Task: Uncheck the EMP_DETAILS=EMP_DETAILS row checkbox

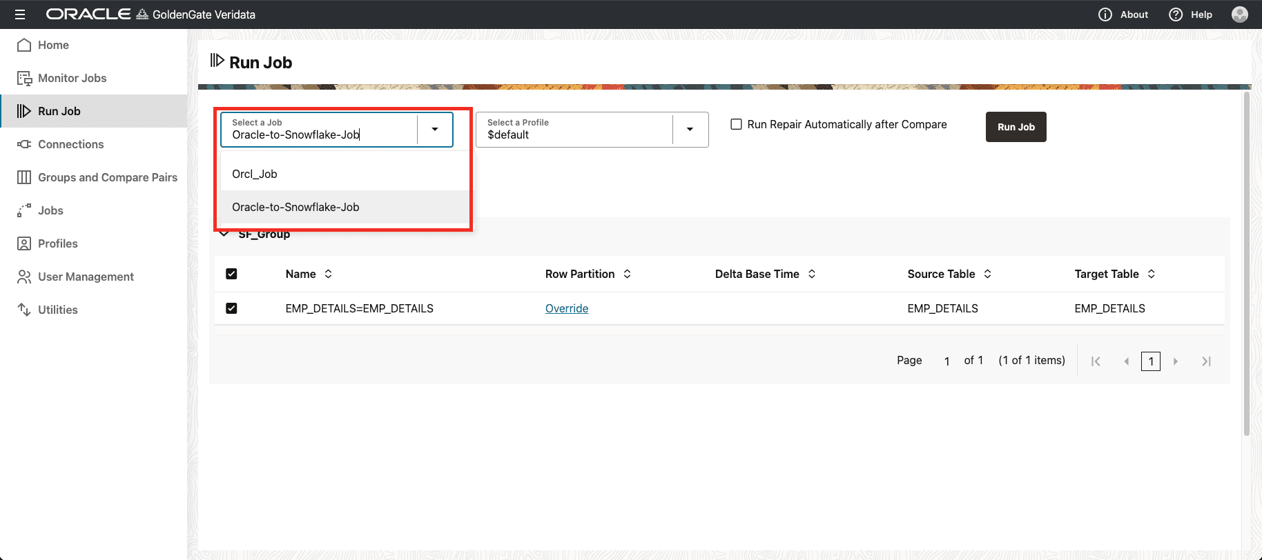Action: 231,308
